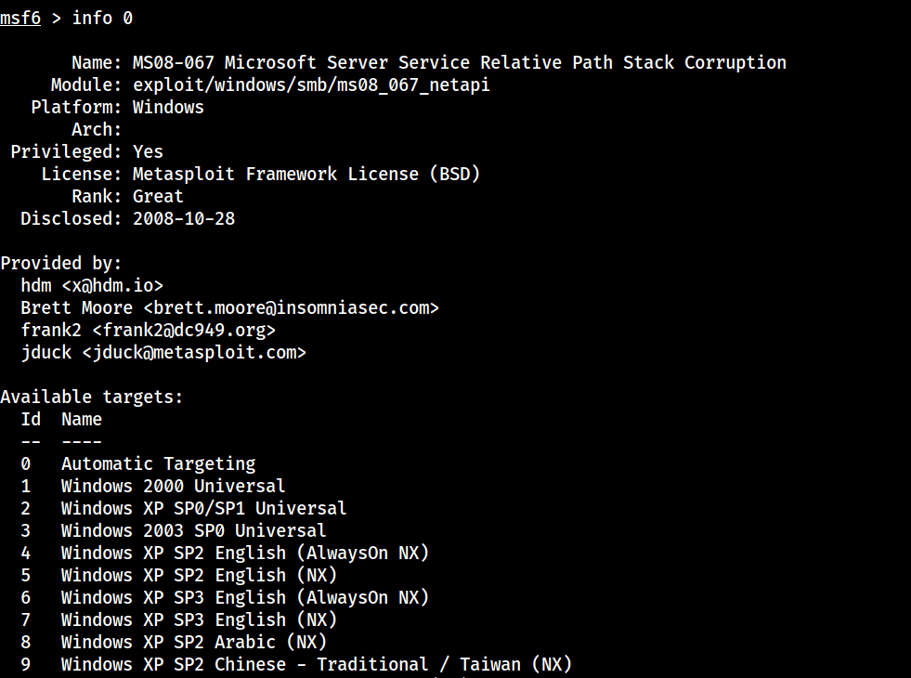Image resolution: width=911 pixels, height=678 pixels.
Task: Click Windows XP SP2 Arabic (NX) target
Action: [193, 642]
